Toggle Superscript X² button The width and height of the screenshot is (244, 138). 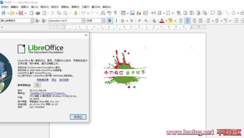pos(140,21)
